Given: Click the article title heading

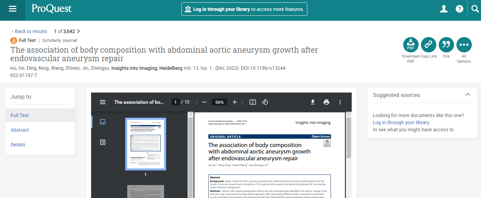Looking at the screenshot, I should point(164,54).
